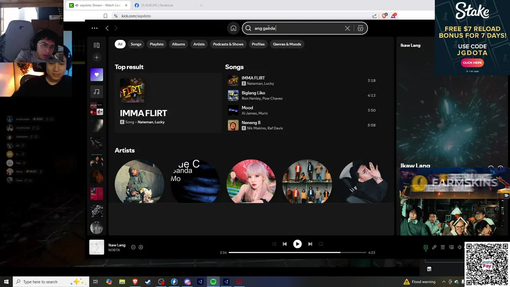Viewport: 510px width, 287px height.
Task: Create playlist with the plus icon
Action: (96, 57)
